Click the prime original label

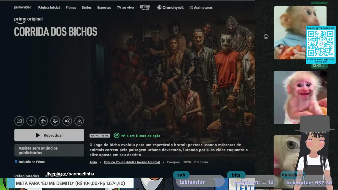click(28, 20)
